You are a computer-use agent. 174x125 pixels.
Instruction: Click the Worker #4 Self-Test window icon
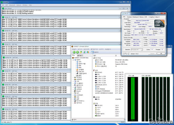point(3,58)
